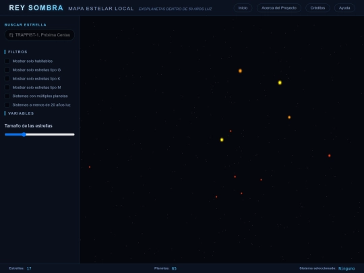Image resolution: width=364 pixels, height=273 pixels.
Task: Click the Inicio navigation button
Action: pos(243,8)
